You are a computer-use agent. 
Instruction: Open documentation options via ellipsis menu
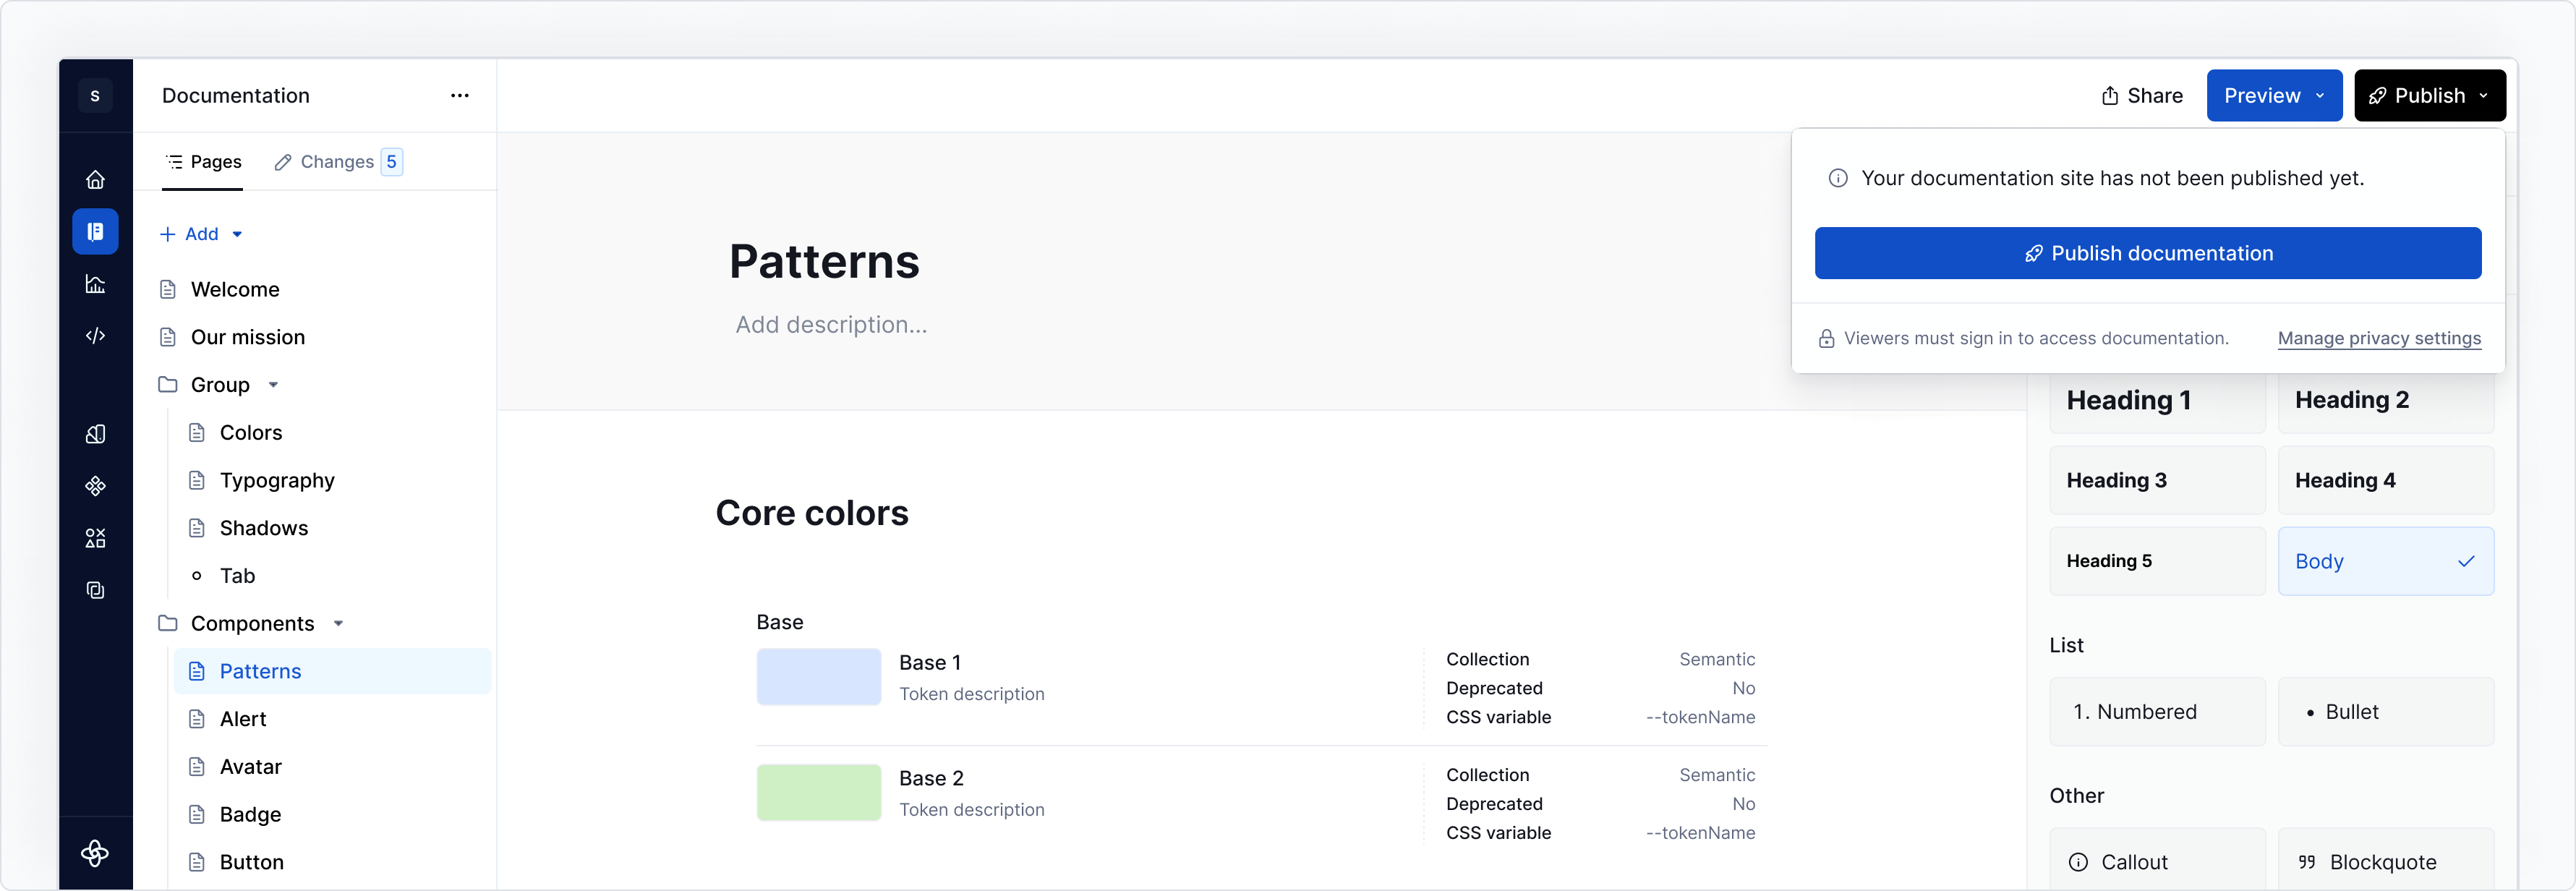pyautogui.click(x=460, y=95)
